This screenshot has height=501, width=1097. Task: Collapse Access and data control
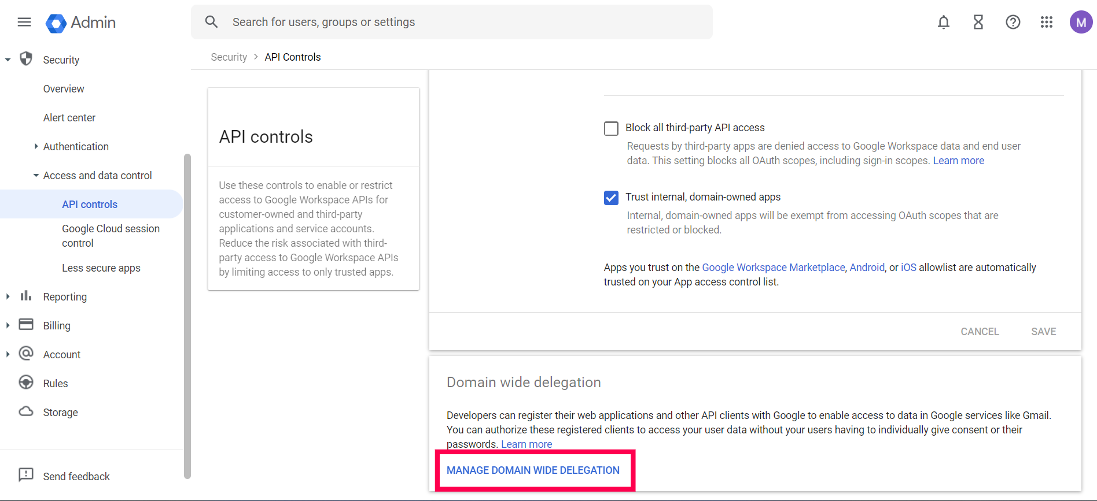(36, 176)
